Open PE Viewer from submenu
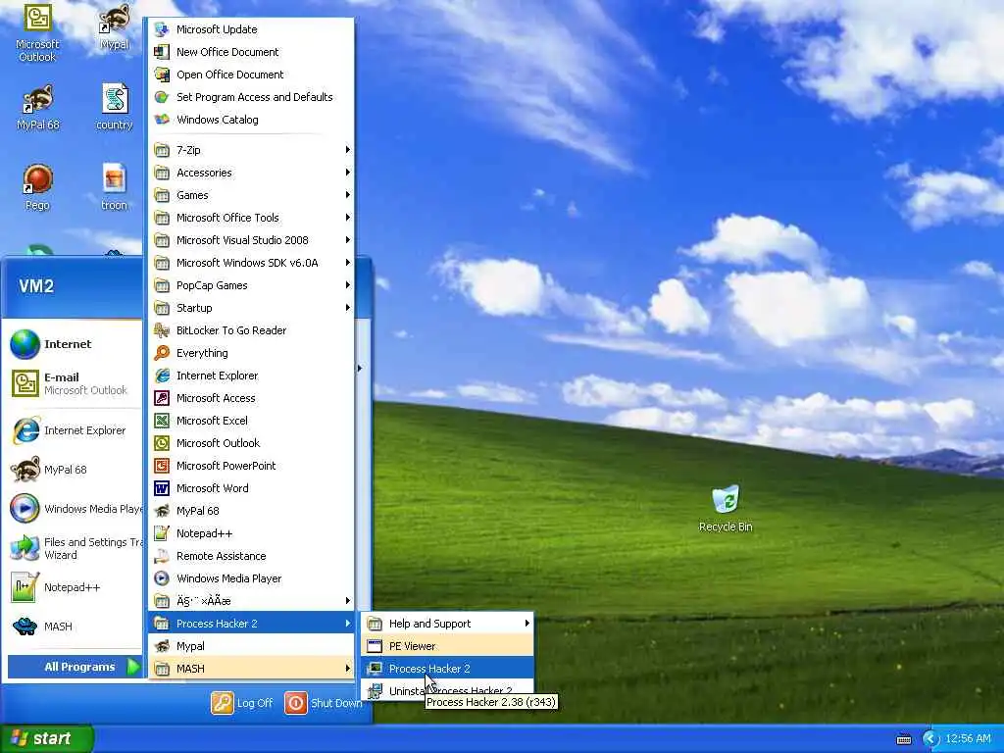Image resolution: width=1004 pixels, height=753 pixels. [x=447, y=646]
